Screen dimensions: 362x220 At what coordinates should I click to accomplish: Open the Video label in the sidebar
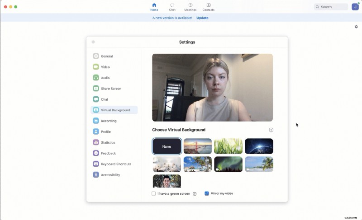tap(105, 67)
